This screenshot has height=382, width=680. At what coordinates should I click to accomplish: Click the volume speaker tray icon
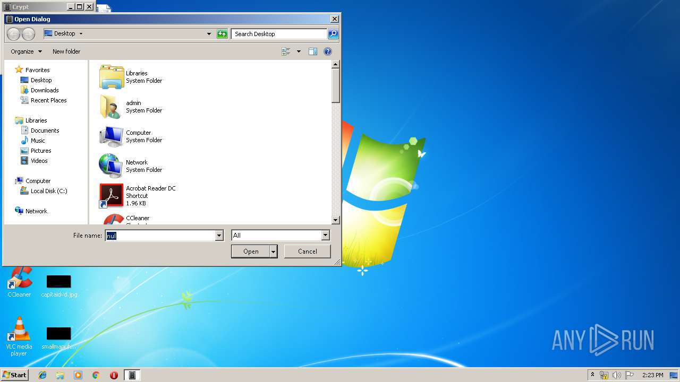(616, 375)
